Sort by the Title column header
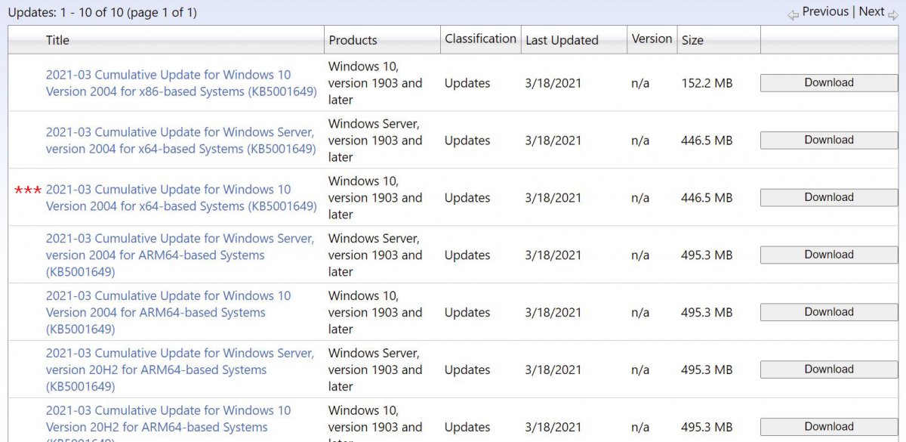 click(x=57, y=40)
